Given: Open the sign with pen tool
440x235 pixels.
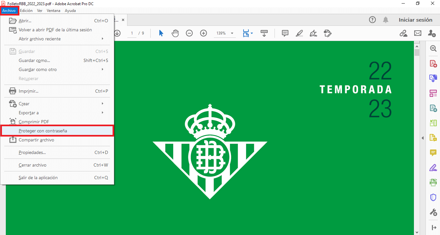Looking at the screenshot, I should click(313, 33).
